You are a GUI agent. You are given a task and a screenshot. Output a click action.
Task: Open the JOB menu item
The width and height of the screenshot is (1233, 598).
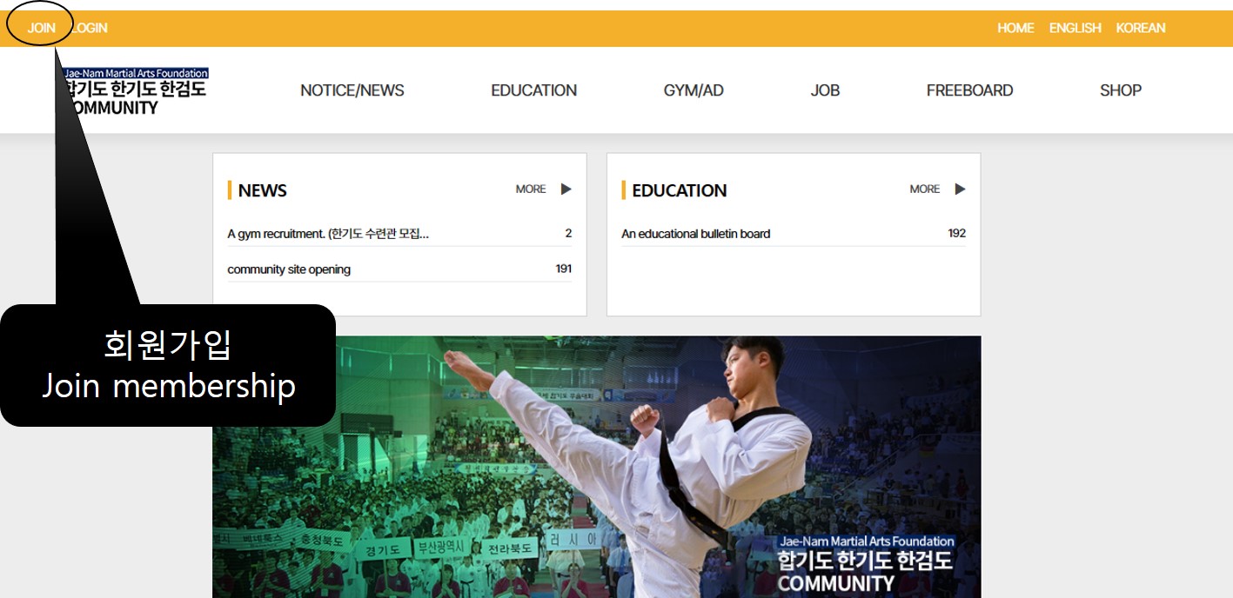coord(825,90)
